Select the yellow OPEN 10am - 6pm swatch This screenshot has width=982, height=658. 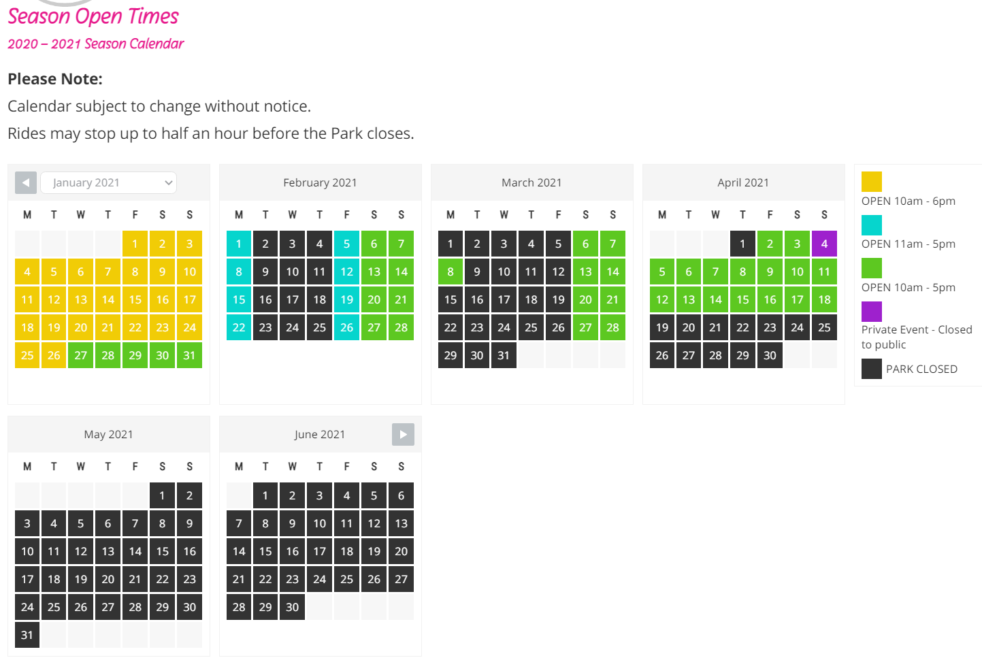(x=872, y=182)
